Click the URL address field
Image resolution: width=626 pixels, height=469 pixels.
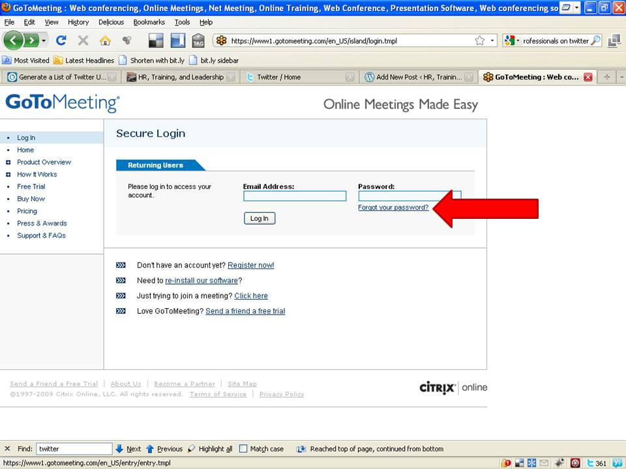click(x=351, y=40)
